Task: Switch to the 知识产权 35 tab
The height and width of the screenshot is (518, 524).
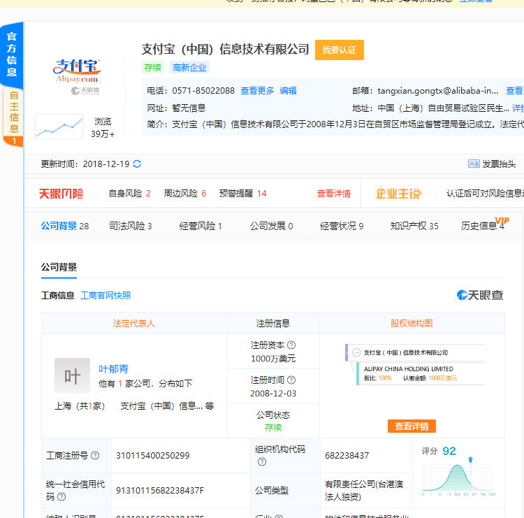Action: tap(414, 226)
